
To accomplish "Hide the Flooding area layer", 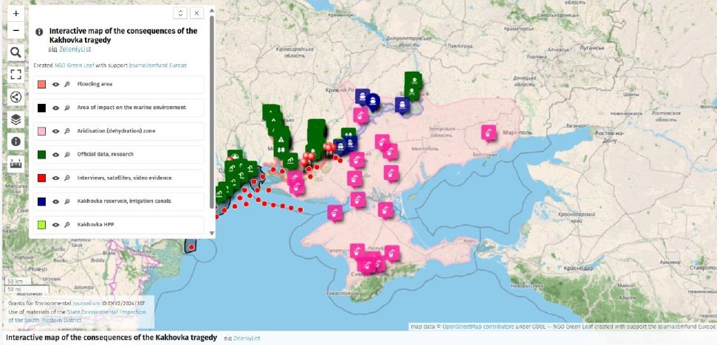I will [x=55, y=84].
